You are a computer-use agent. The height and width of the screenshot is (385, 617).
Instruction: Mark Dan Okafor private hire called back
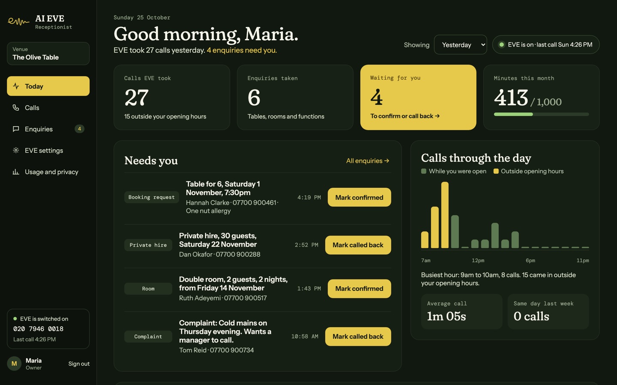point(358,245)
